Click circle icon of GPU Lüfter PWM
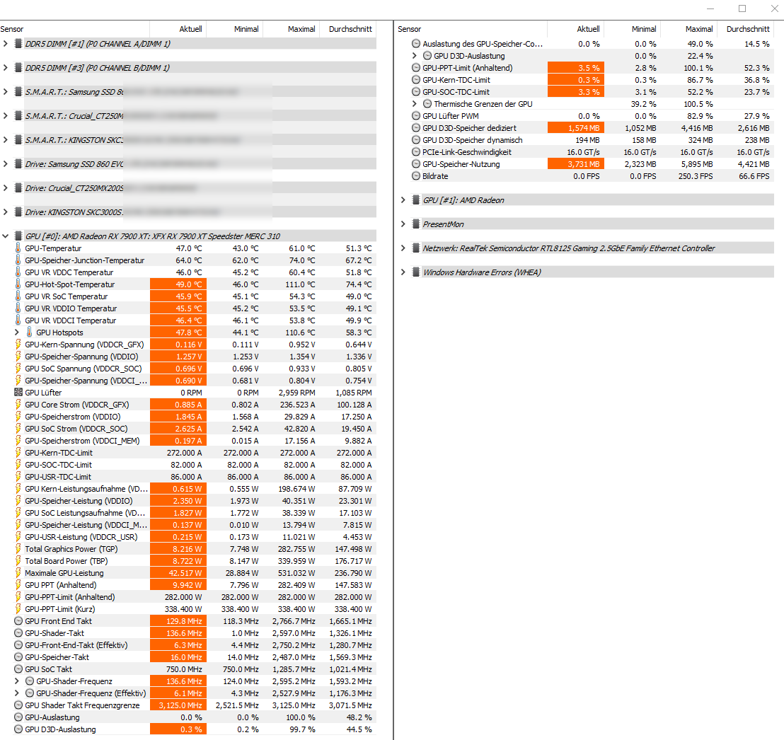This screenshot has width=784, height=740. tap(416, 116)
